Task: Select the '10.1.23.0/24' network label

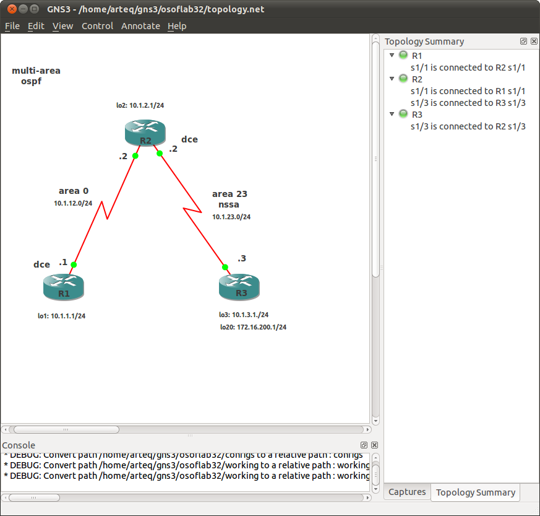Action: coord(231,217)
